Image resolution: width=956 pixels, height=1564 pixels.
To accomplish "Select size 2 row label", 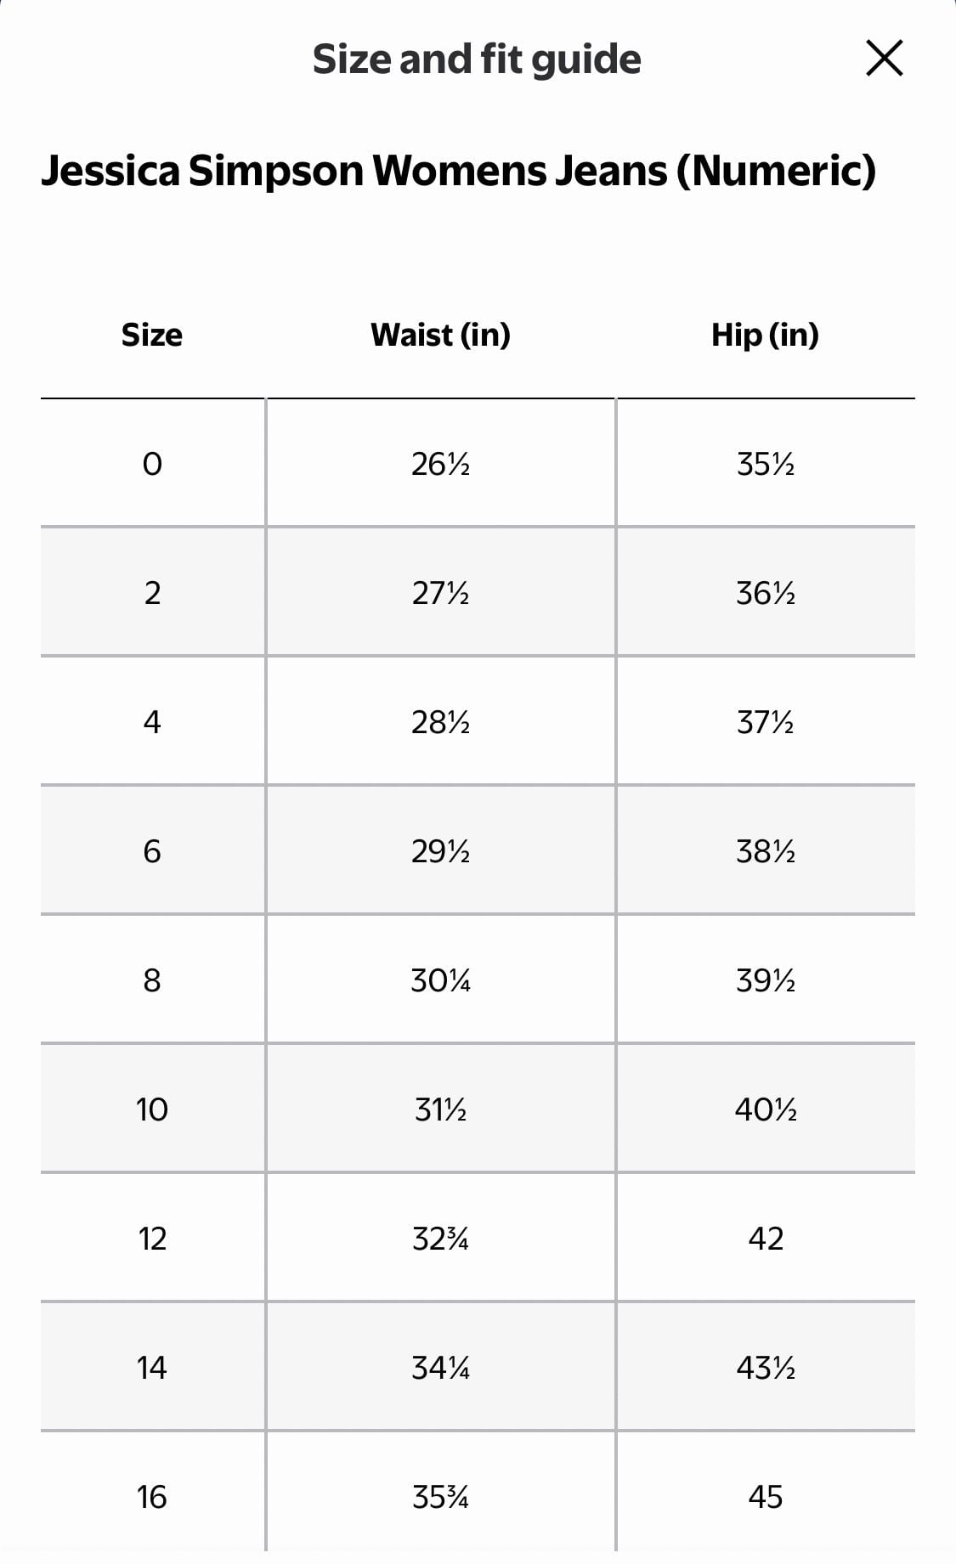I will click(152, 593).
